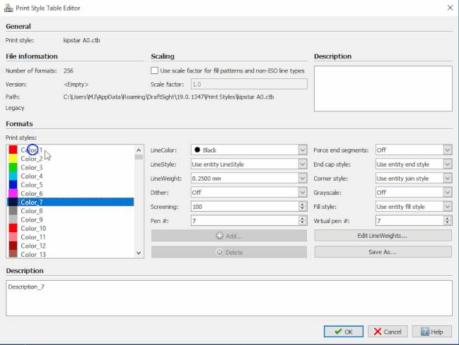Select Color_12 in print styles list
This screenshot has height=345, width=459.
click(71, 246)
